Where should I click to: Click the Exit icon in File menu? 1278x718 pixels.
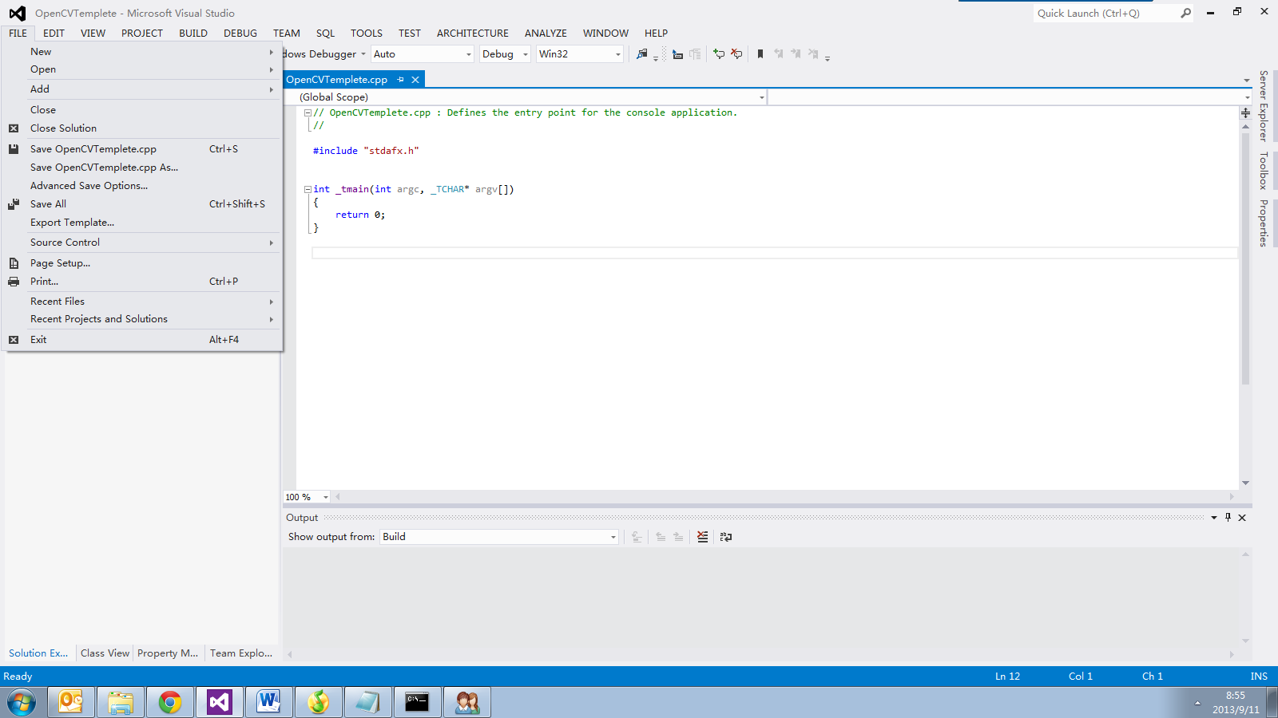[x=14, y=340]
